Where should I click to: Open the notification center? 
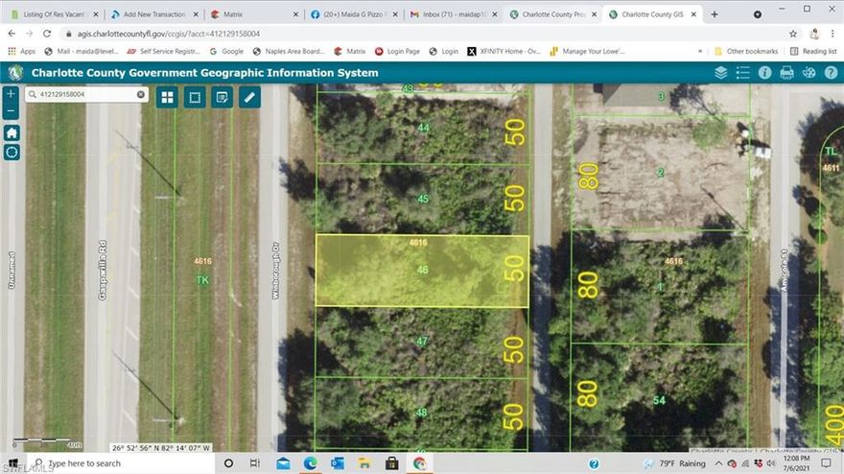point(826,463)
